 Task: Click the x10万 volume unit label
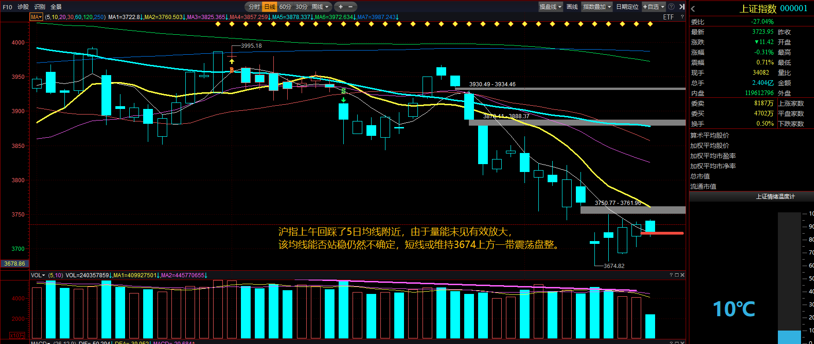pos(17,335)
